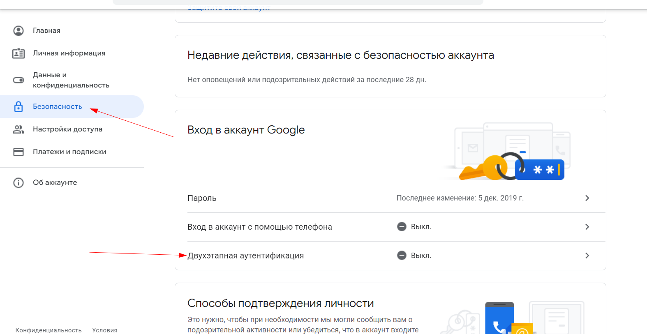This screenshot has width=647, height=334.
Task: Click the Платежи и подписки card icon
Action: (x=18, y=152)
